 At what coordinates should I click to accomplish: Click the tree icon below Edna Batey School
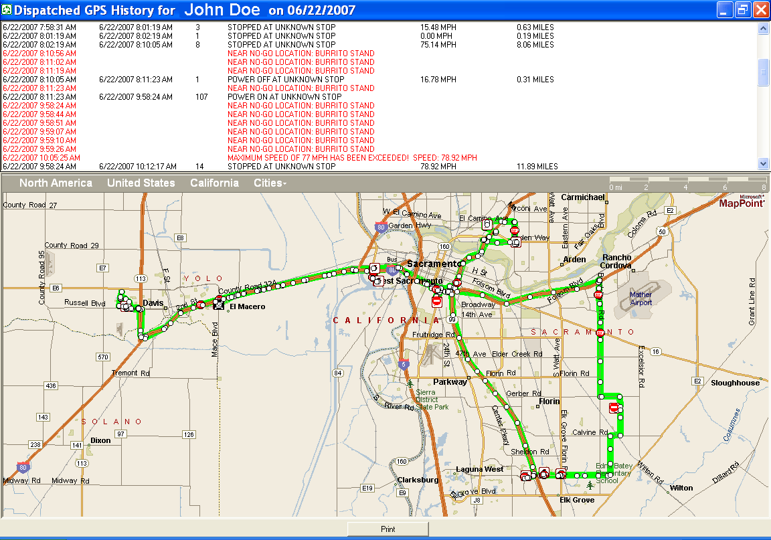click(x=590, y=485)
